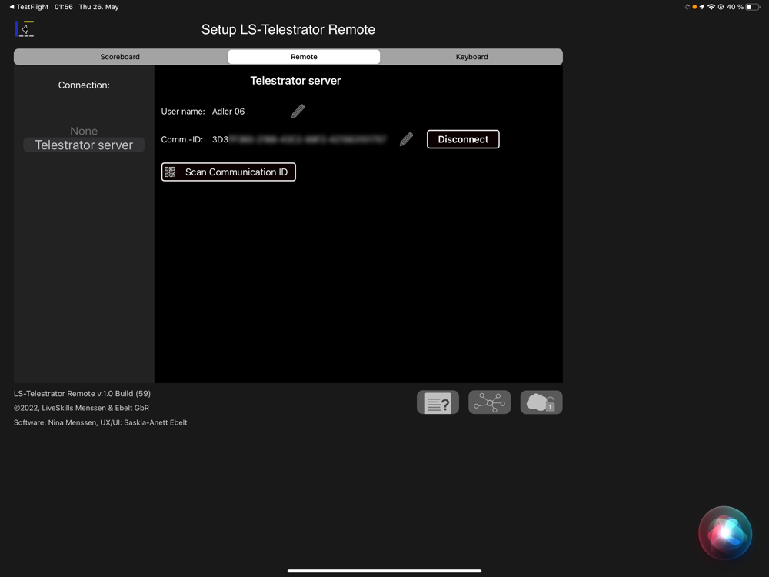Select the Remote tab
Image resolution: width=769 pixels, height=577 pixels.
304,57
